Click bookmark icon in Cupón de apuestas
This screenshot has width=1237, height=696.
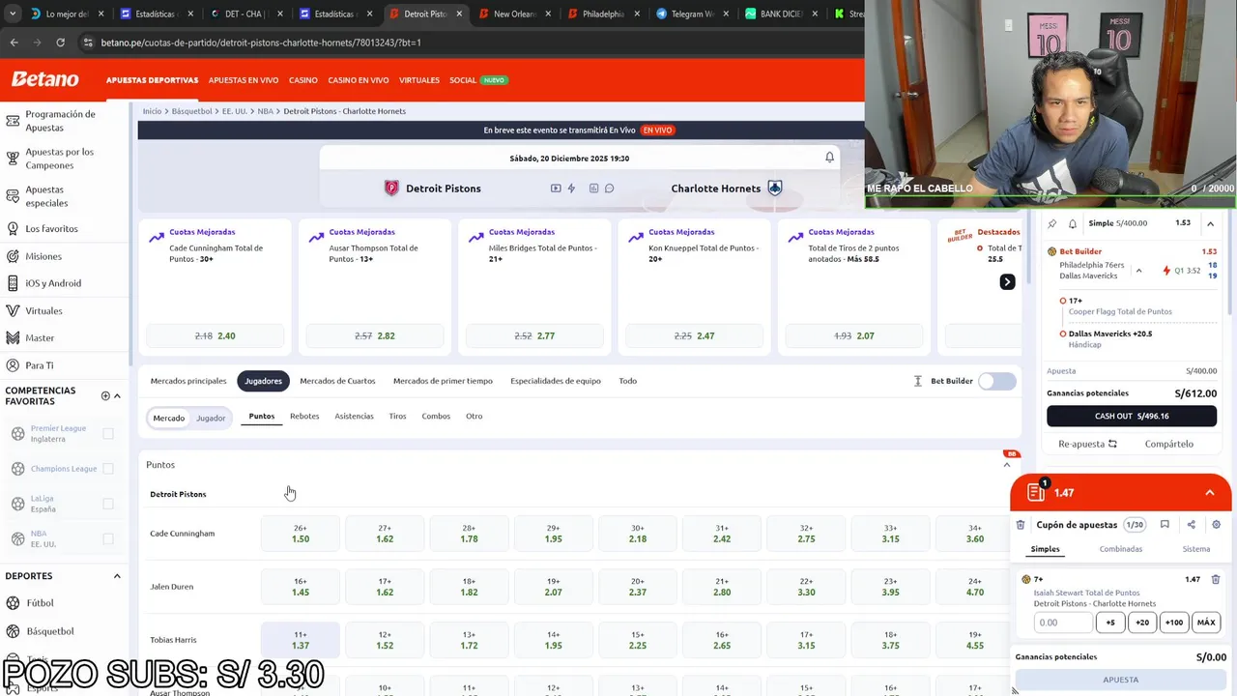[x=1165, y=525]
